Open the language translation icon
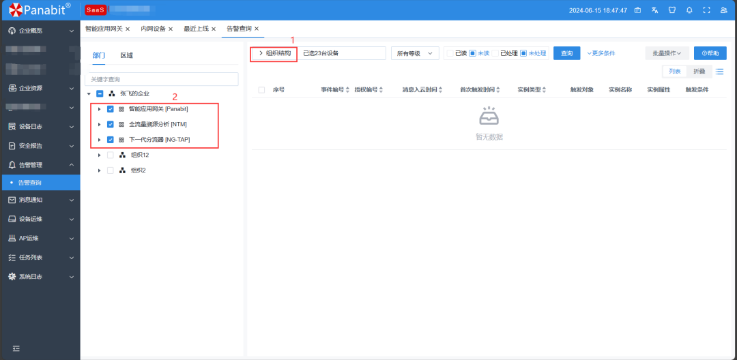Image resolution: width=737 pixels, height=360 pixels. (x=654, y=10)
